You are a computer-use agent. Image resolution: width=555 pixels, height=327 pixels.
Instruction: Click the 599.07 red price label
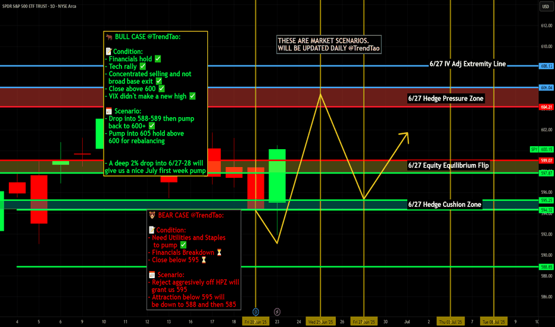coord(546,161)
